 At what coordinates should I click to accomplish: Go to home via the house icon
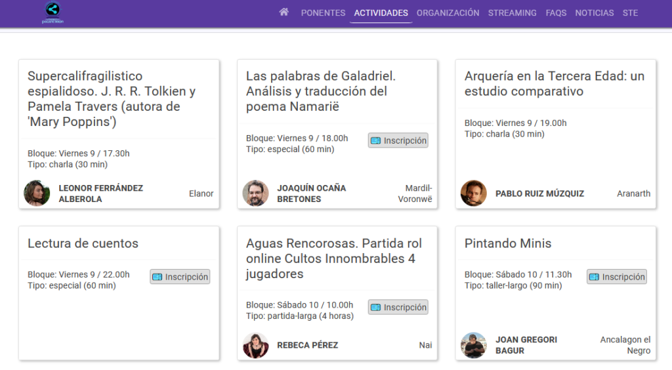[283, 12]
